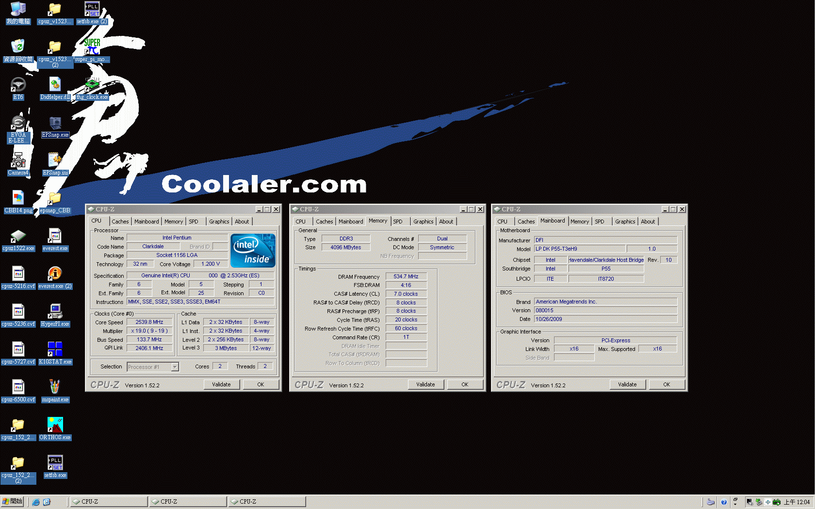Open EVGA E-LEET shortcut icon
815x509 pixels.
[18, 129]
